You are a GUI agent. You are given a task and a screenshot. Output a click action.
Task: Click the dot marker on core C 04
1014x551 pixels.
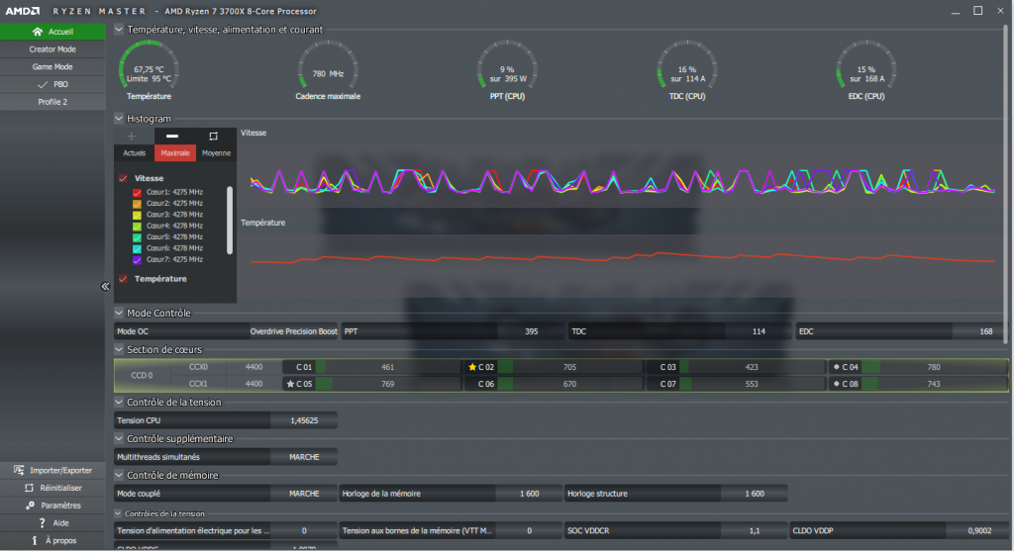[836, 367]
